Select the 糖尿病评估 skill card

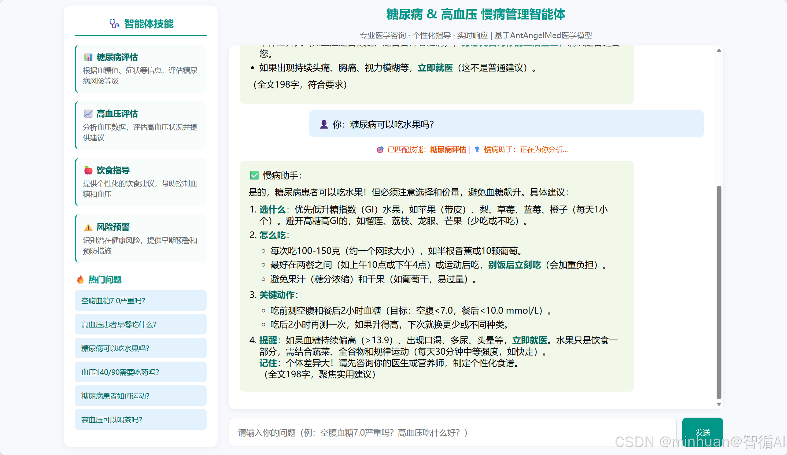tap(141, 69)
